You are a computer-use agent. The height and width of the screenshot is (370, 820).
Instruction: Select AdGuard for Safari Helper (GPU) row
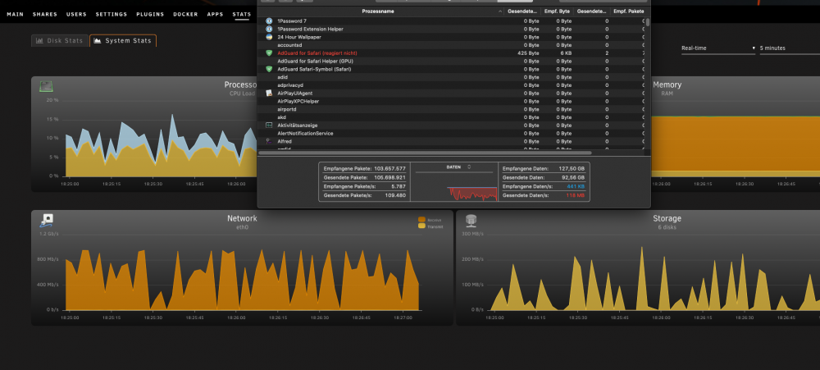point(453,62)
